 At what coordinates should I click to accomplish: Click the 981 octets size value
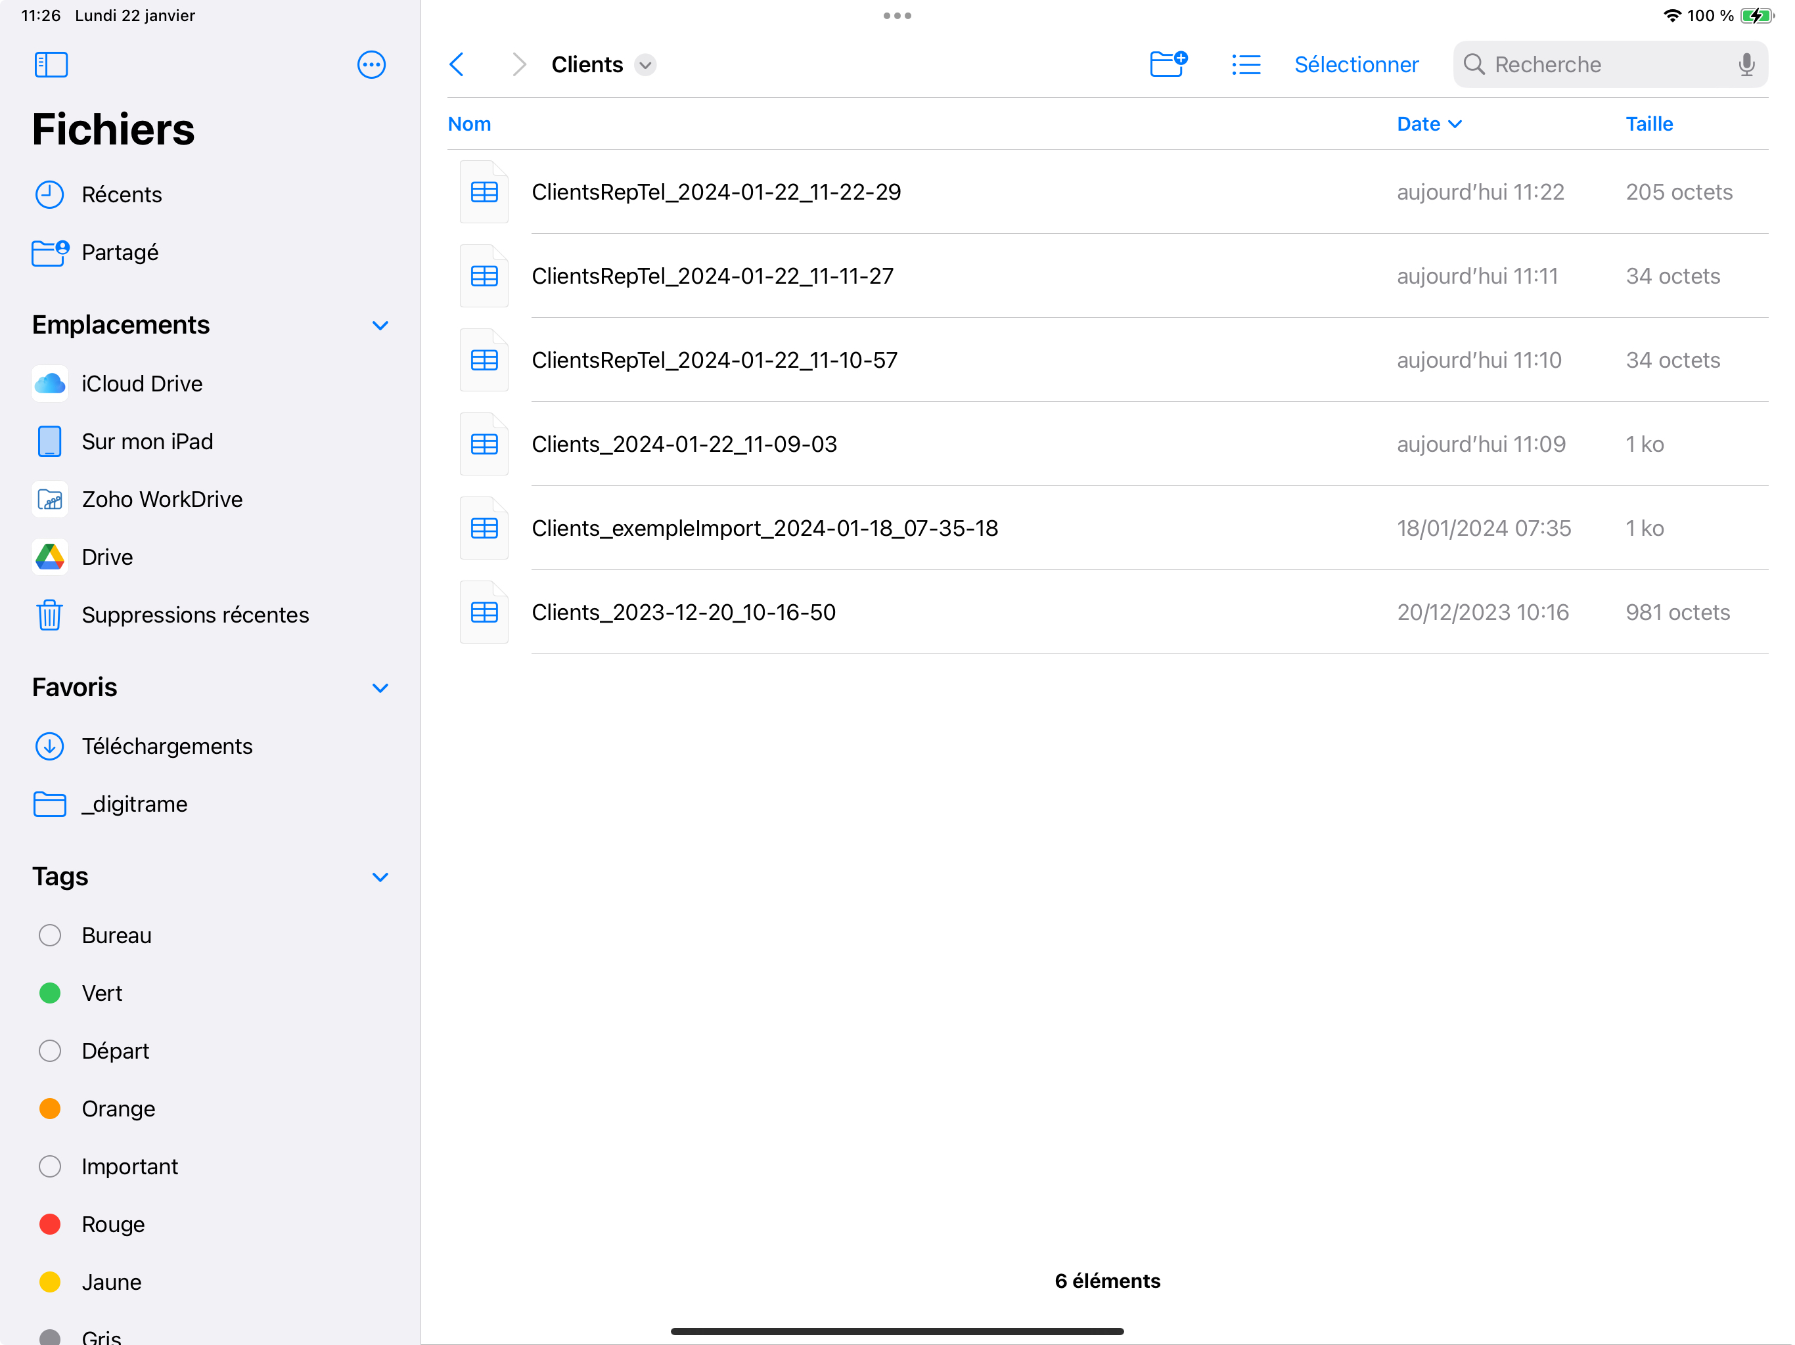click(x=1677, y=611)
